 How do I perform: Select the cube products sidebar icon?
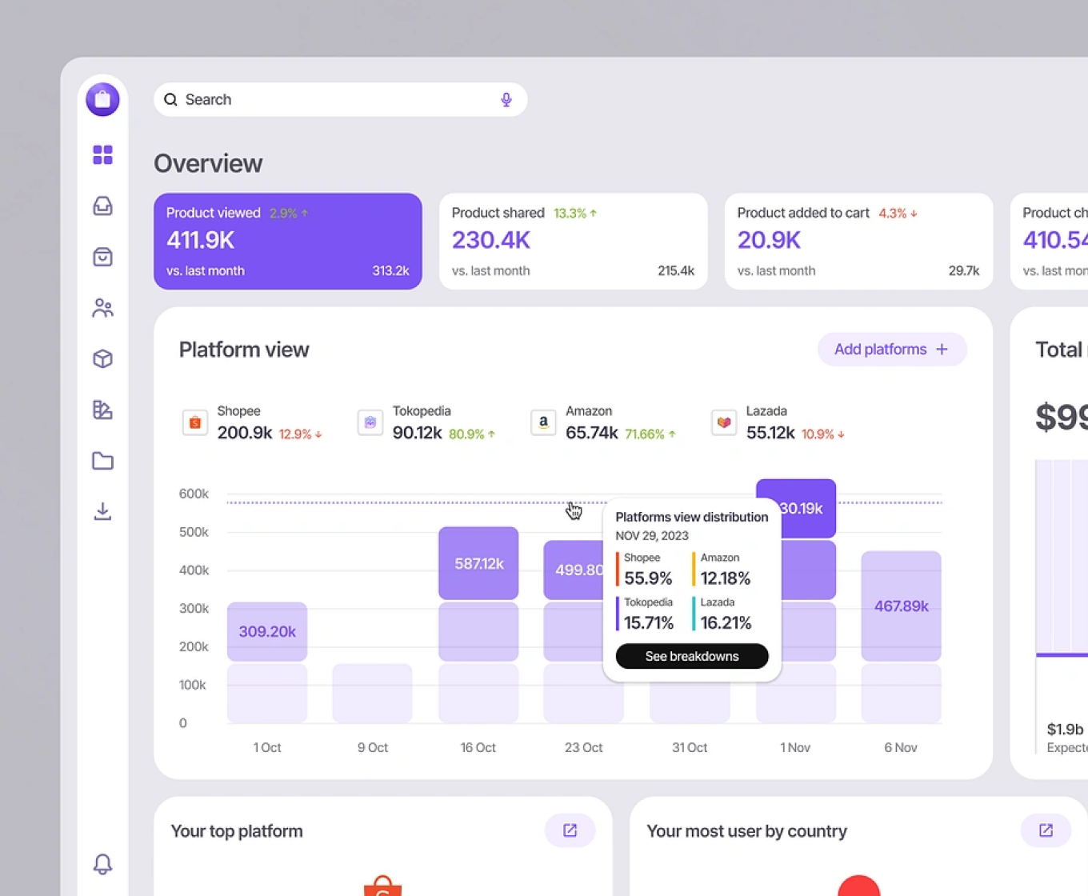coord(102,358)
